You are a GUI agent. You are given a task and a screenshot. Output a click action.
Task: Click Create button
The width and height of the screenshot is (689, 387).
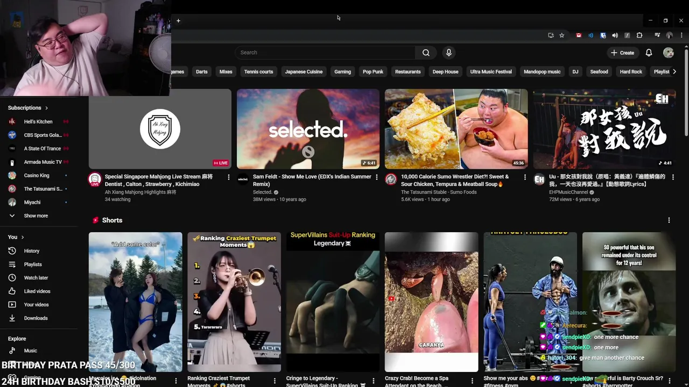click(622, 53)
